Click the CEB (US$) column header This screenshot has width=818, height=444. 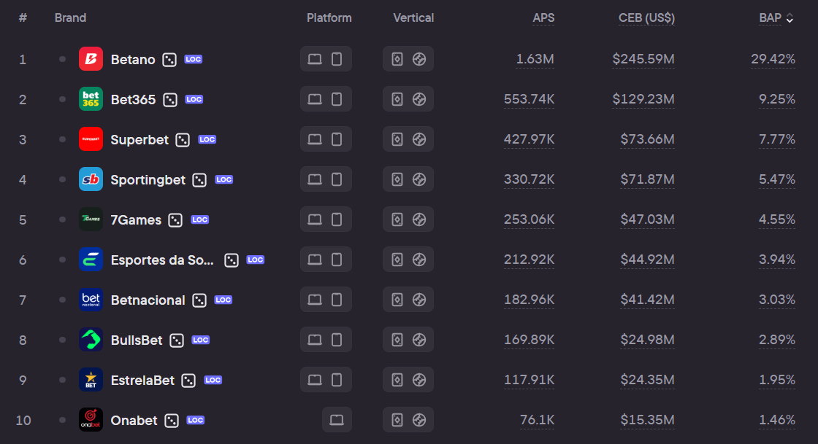coord(647,17)
